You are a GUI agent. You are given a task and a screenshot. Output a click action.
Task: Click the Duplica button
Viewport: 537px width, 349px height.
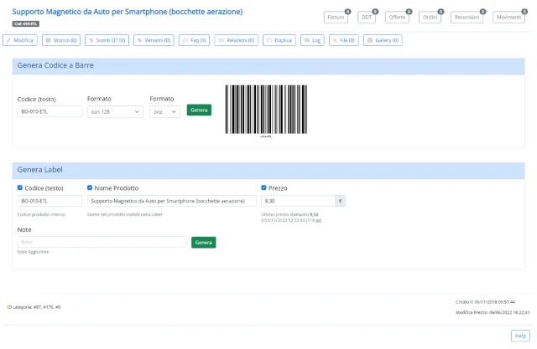279,40
